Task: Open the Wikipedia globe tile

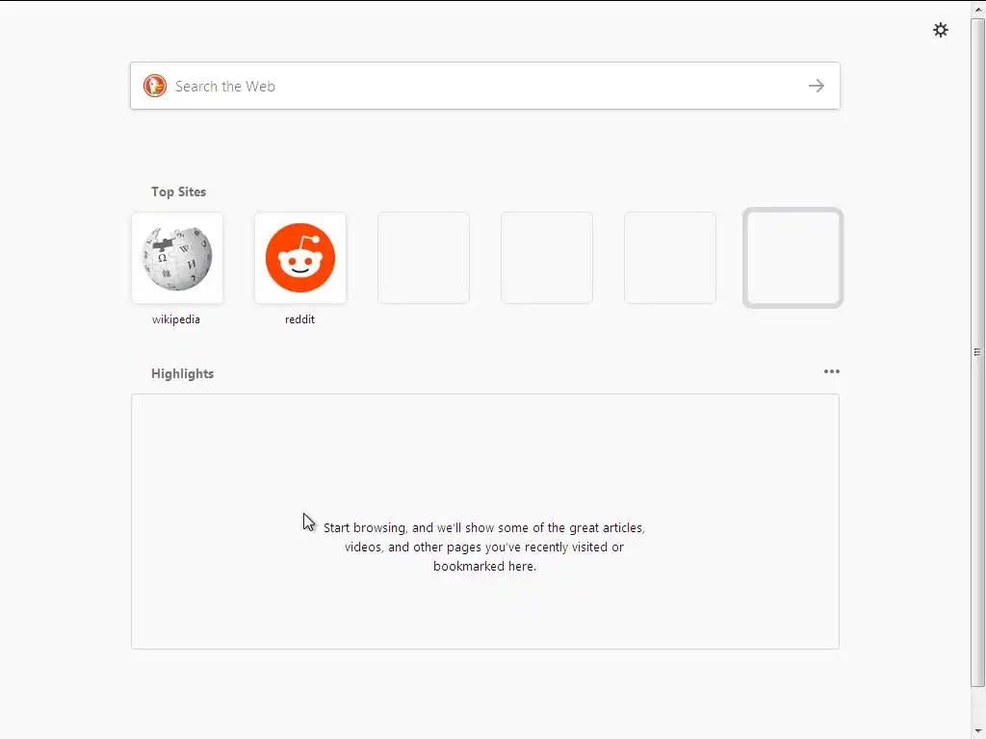Action: click(177, 258)
